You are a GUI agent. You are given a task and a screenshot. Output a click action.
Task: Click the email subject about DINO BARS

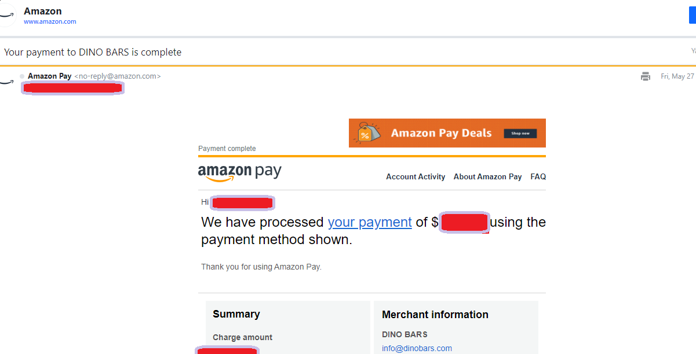pos(93,52)
